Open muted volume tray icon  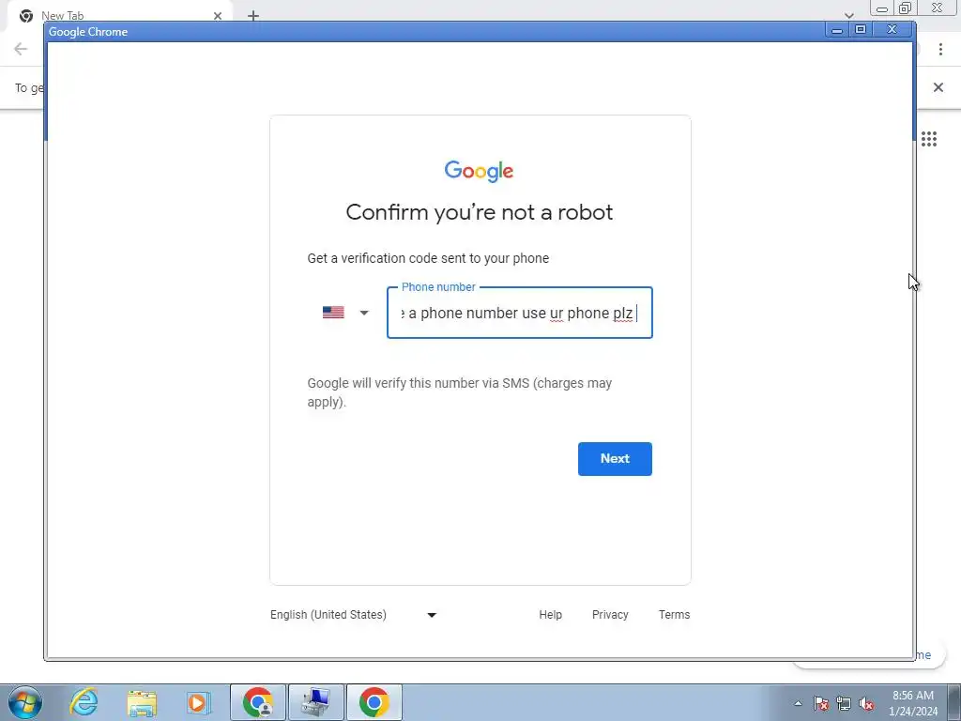coord(866,703)
